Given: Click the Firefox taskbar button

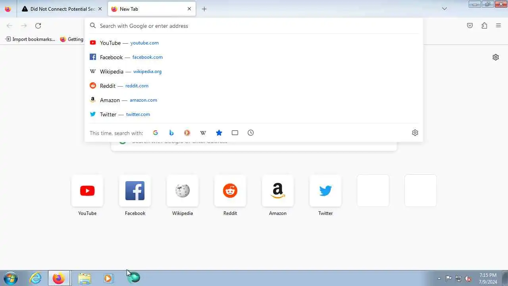Looking at the screenshot, I should (59, 278).
